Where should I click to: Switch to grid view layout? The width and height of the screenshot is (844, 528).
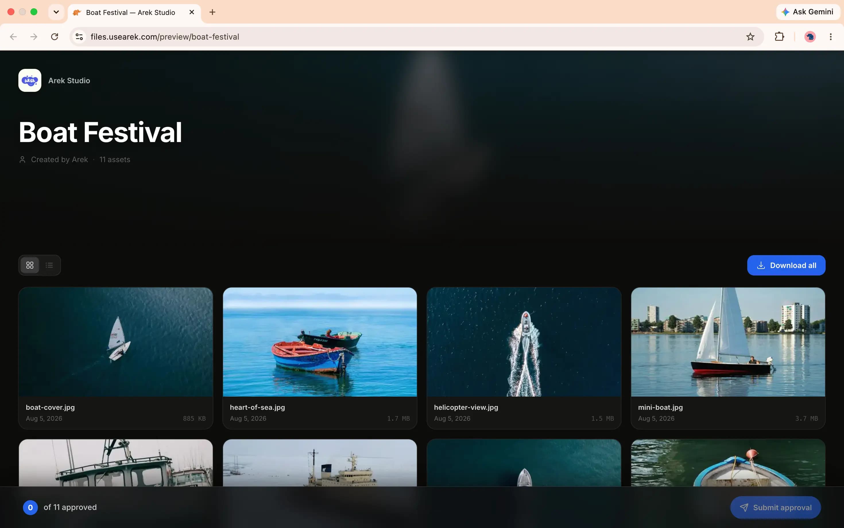[30, 265]
